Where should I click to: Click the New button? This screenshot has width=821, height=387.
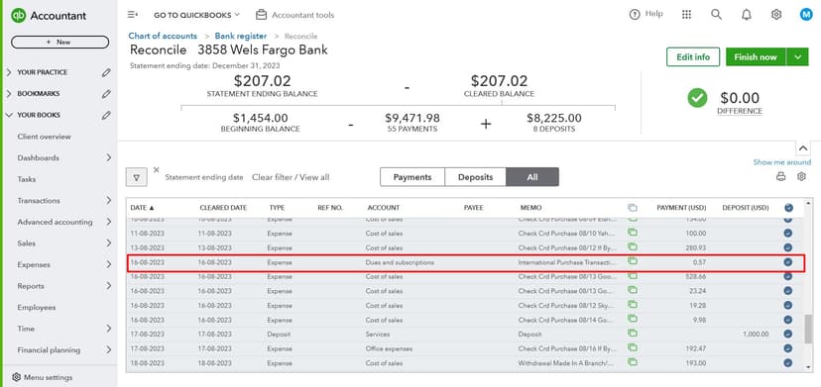59,42
